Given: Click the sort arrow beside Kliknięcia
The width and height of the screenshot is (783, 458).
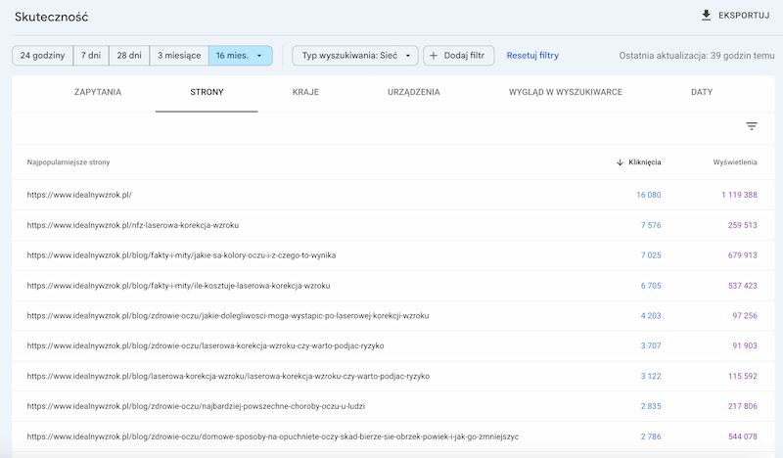Looking at the screenshot, I should pos(620,162).
